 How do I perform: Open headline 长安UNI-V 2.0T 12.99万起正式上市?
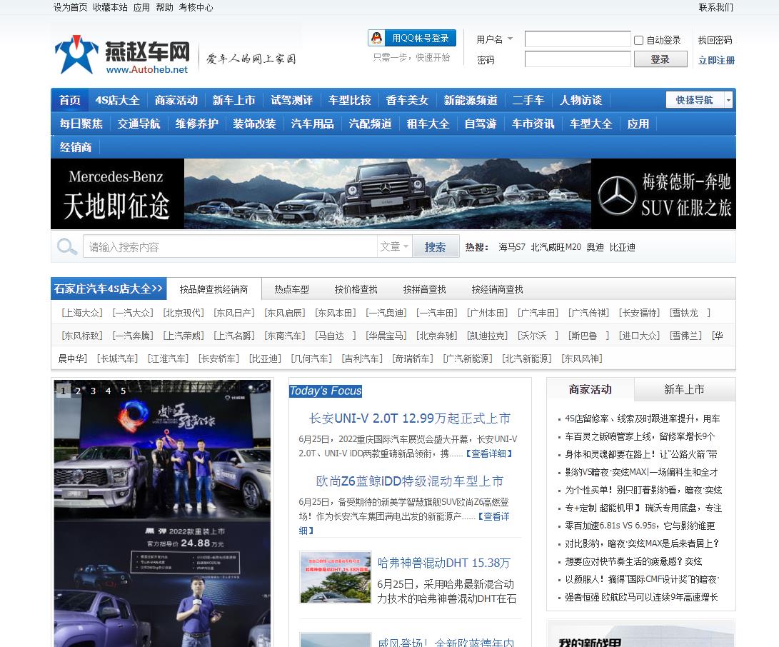pos(410,418)
